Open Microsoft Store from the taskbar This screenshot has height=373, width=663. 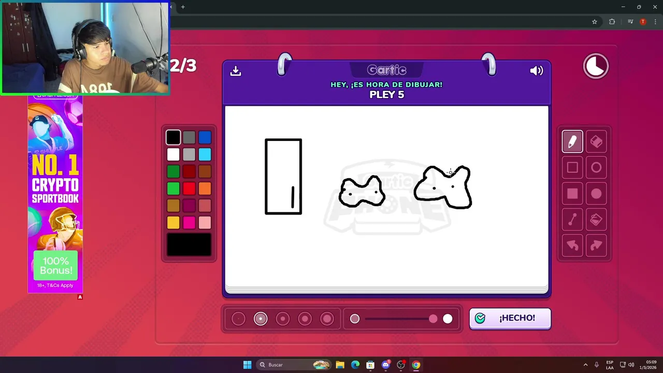coord(370,365)
